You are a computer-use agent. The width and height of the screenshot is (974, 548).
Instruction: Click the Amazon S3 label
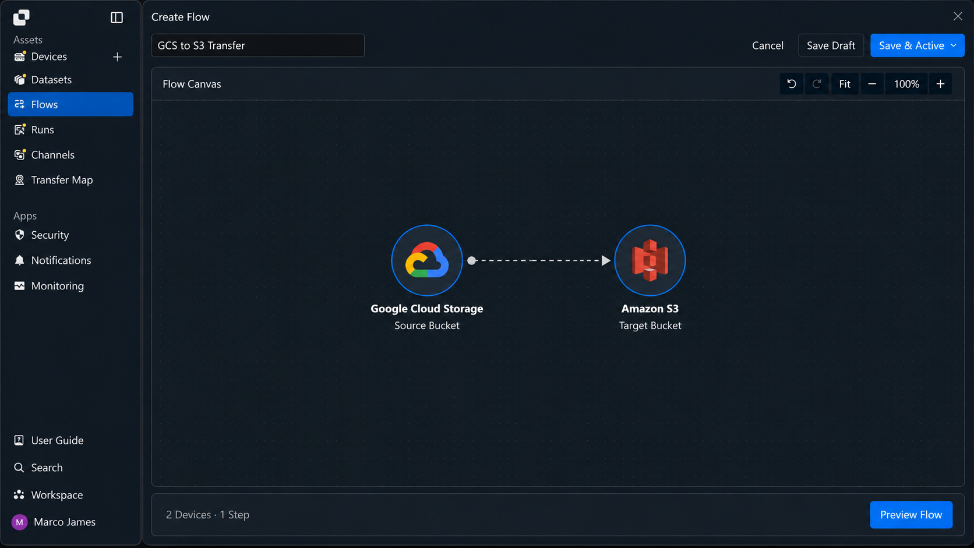pos(650,309)
